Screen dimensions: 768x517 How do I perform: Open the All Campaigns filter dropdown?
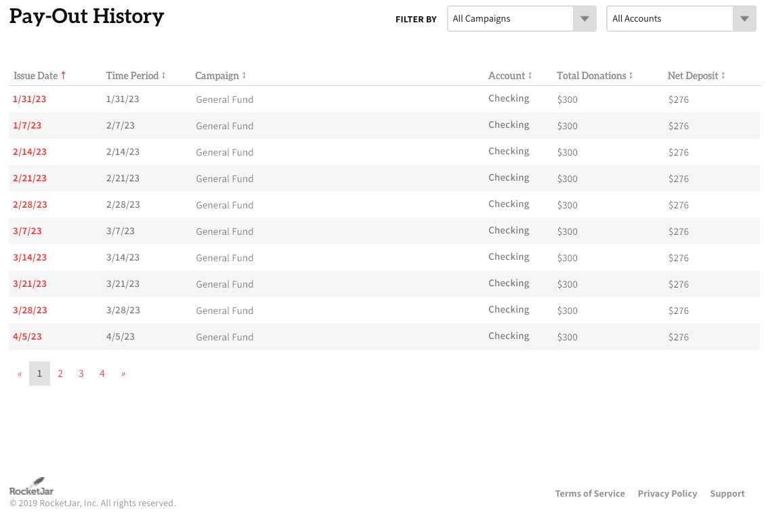pos(521,18)
